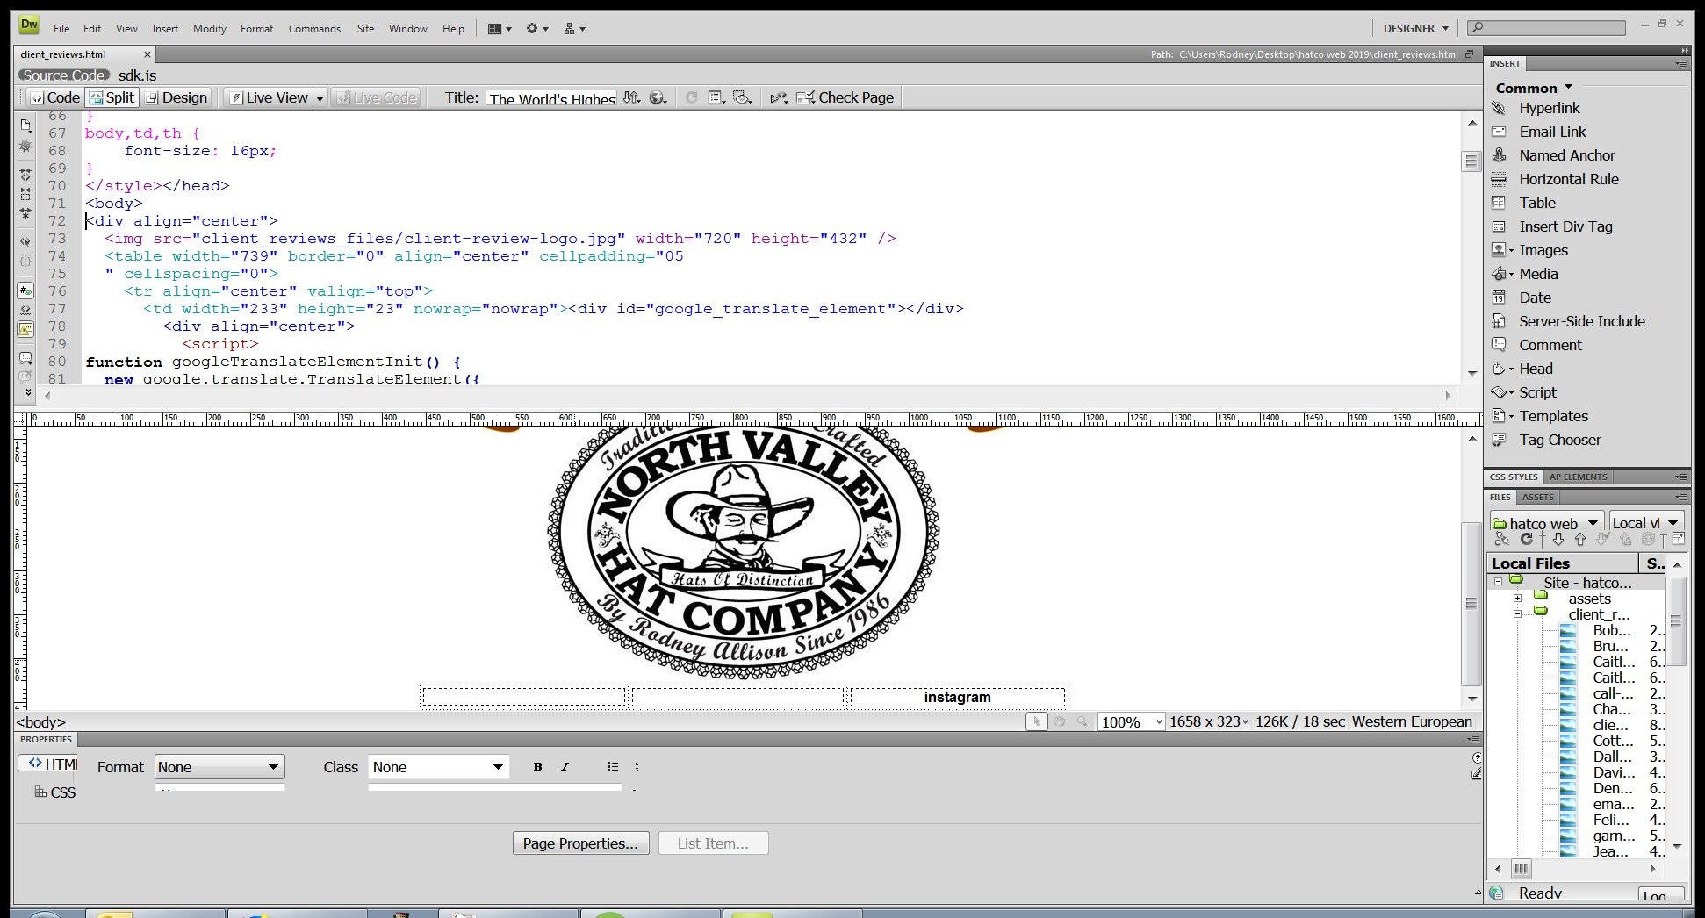The width and height of the screenshot is (1705, 918).
Task: Open the DESIGNER workspace switcher
Action: (1415, 28)
